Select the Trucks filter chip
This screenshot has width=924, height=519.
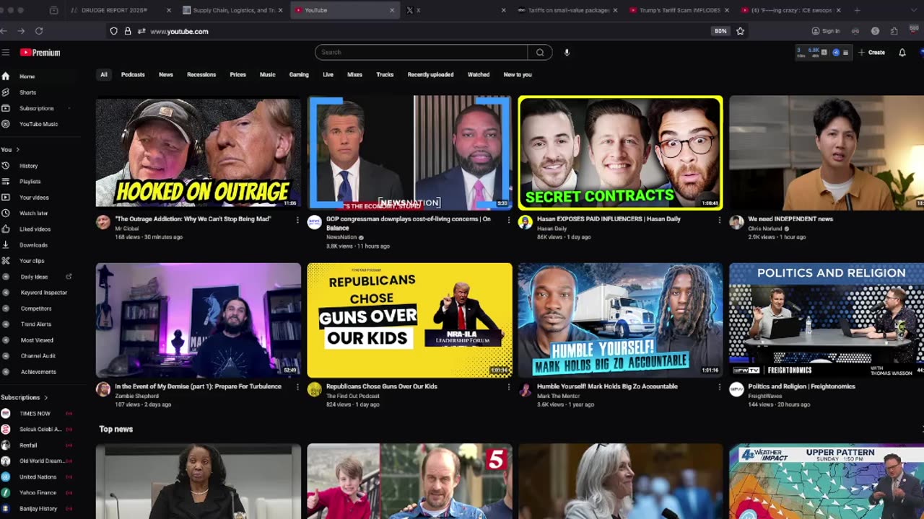[385, 74]
